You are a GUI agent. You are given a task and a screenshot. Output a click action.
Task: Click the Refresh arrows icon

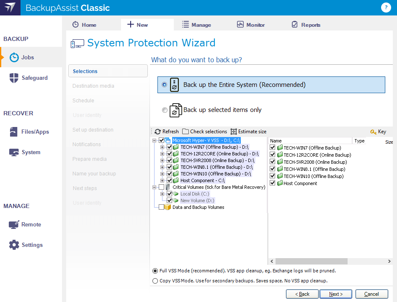158,132
